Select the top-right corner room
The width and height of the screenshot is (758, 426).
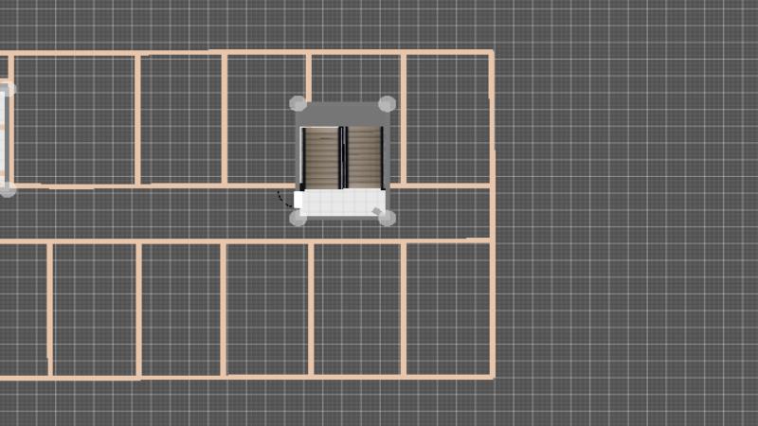point(446,118)
